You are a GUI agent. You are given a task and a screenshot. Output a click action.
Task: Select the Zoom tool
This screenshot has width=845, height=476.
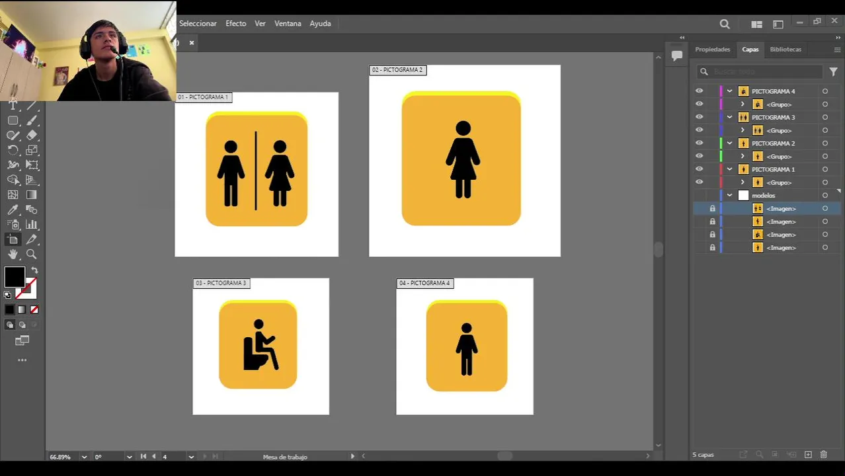point(32,255)
